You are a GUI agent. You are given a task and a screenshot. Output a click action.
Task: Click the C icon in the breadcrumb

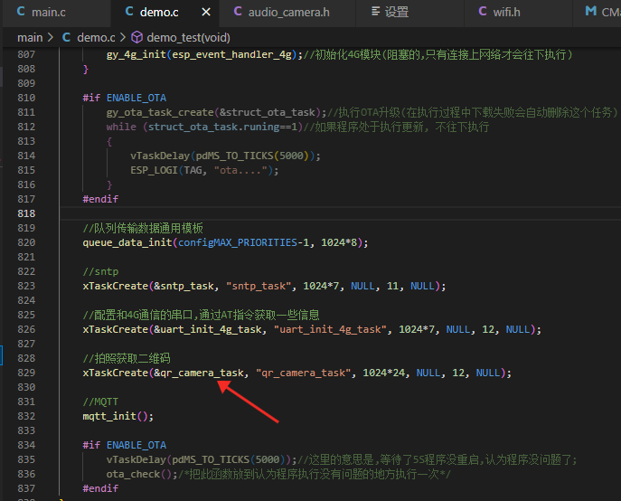tap(67, 37)
